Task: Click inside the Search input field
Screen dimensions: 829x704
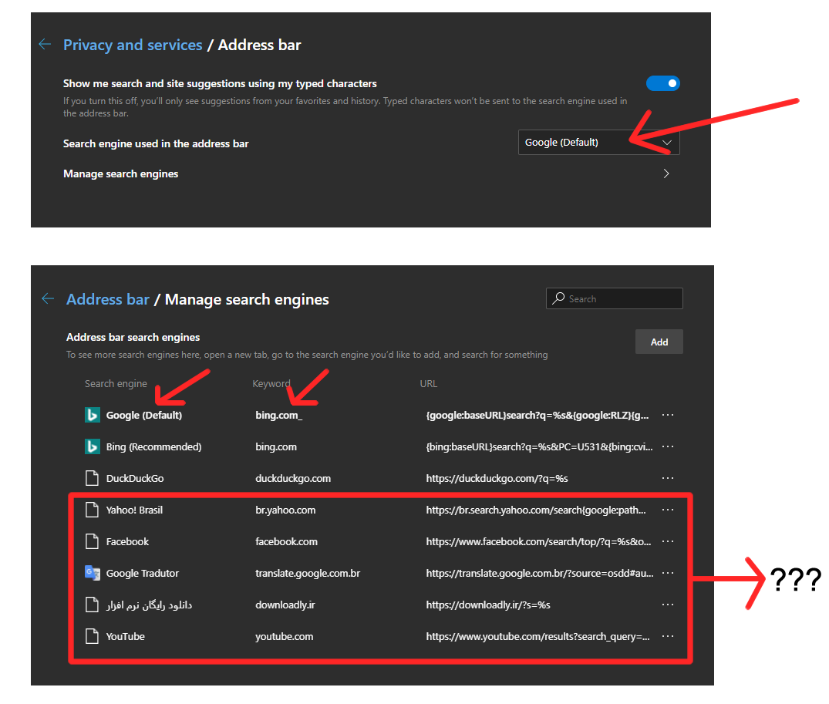Action: [617, 298]
